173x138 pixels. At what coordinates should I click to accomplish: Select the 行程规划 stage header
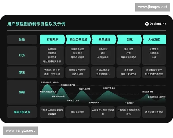(x=52, y=39)
